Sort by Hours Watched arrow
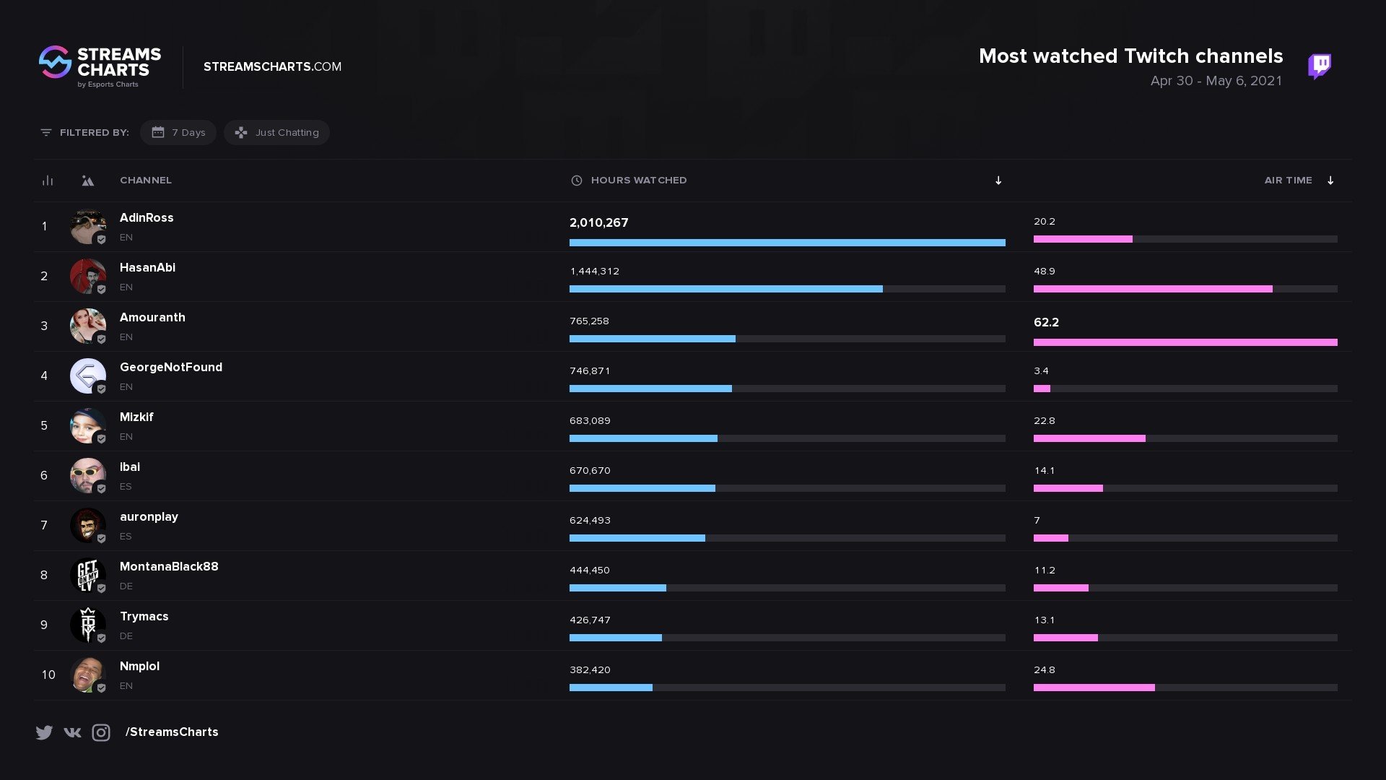This screenshot has width=1386, height=780. (998, 181)
